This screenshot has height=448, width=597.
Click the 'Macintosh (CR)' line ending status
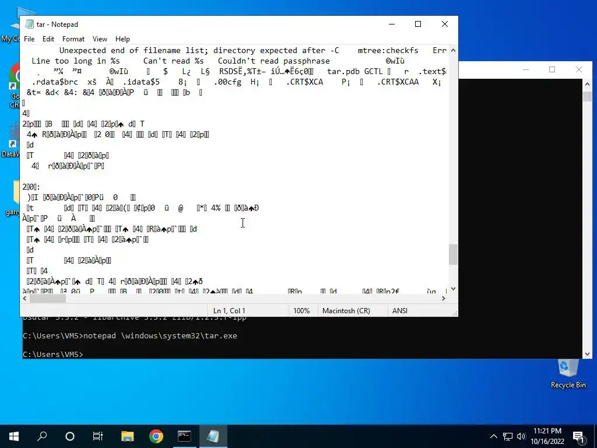tap(346, 310)
